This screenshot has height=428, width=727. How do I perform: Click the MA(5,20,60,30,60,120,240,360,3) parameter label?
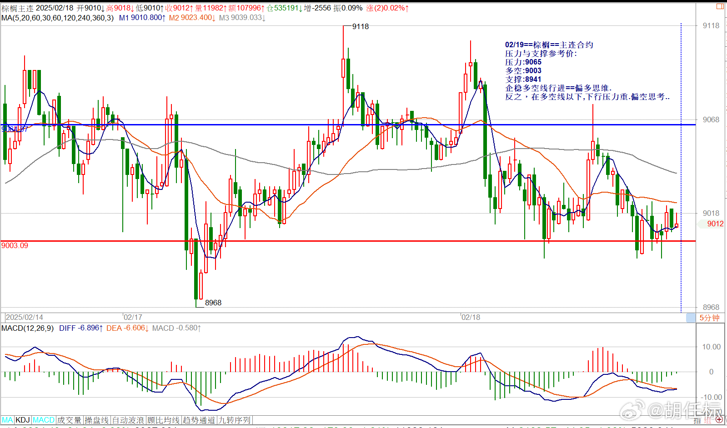coord(58,18)
